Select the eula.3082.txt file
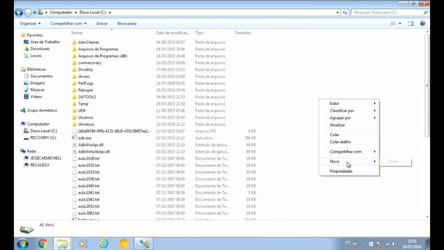 (89, 213)
